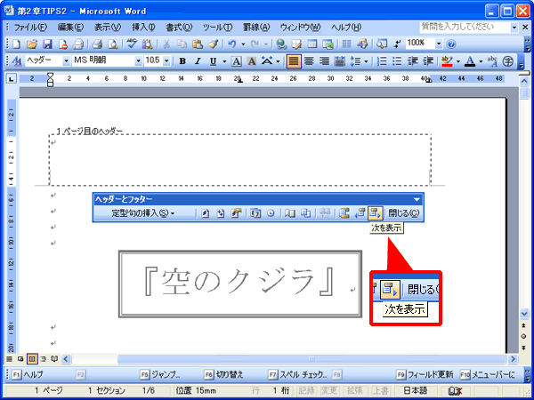Click the Undo arrow icon
Screen dimensions: 534x400
232,44
